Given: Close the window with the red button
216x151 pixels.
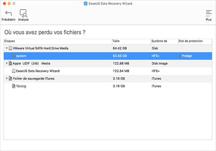Looking at the screenshot, I should [x=4, y=4].
